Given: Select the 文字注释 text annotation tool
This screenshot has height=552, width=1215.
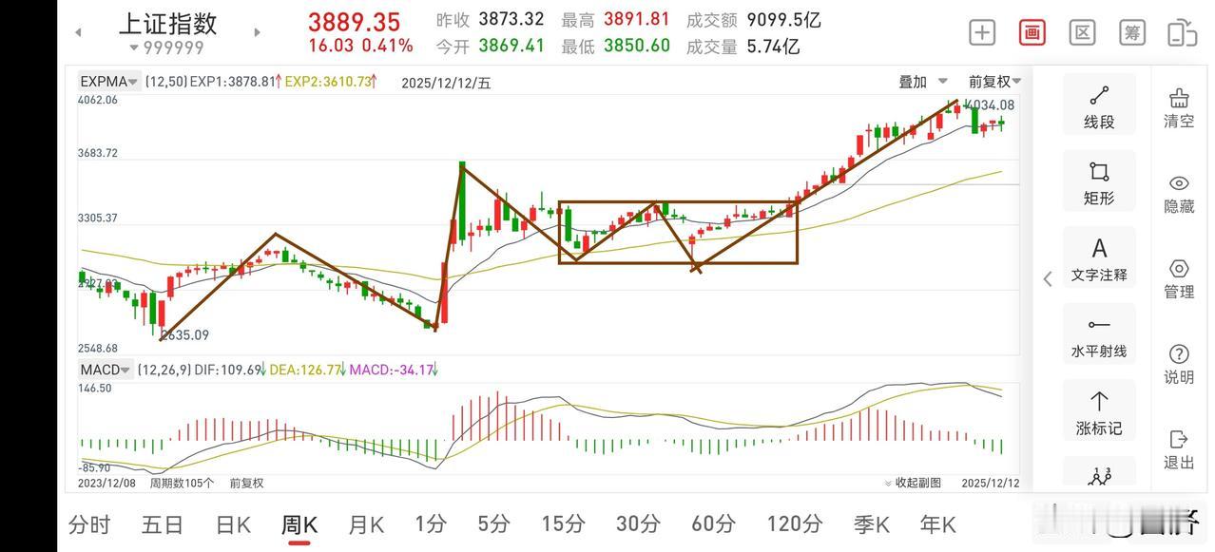Looking at the screenshot, I should tap(1099, 259).
